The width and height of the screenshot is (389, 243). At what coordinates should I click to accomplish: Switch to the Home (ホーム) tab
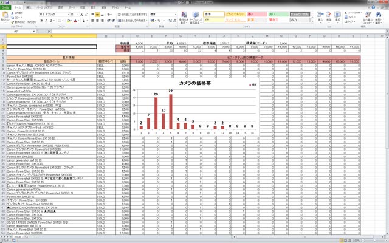[18, 7]
